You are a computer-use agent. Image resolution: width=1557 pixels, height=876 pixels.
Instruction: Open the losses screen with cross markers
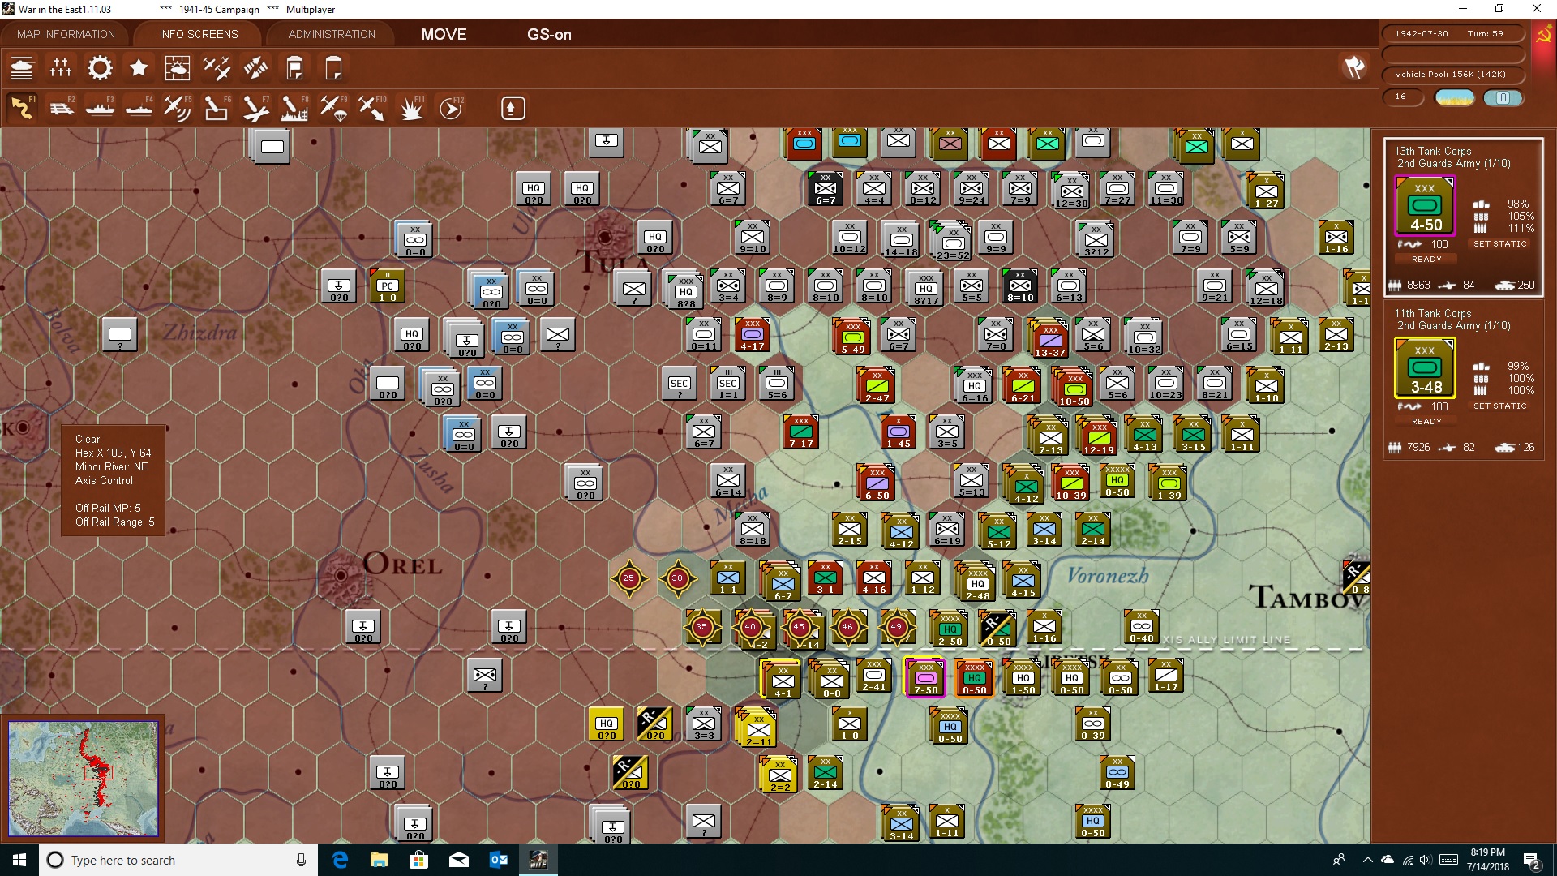tap(61, 68)
